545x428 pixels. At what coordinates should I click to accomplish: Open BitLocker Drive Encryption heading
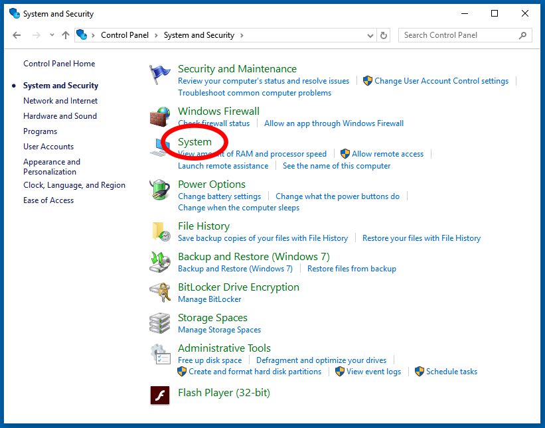click(238, 287)
